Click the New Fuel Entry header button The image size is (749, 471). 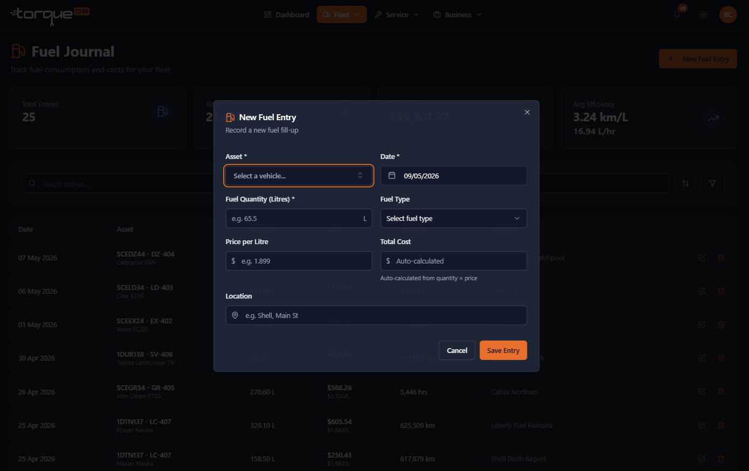698,59
